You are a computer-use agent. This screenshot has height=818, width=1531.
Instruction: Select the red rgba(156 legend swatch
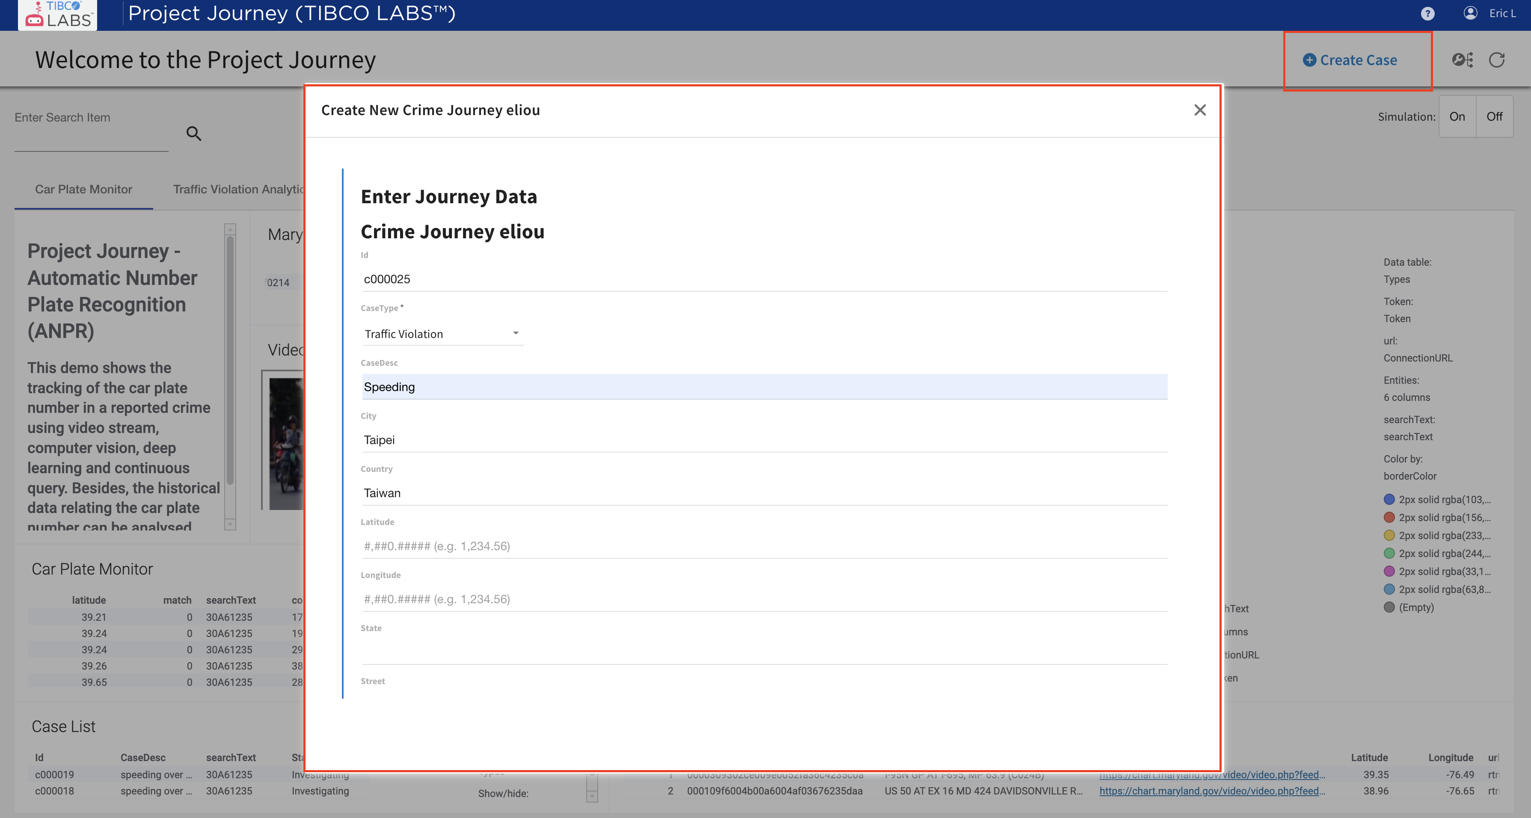pos(1389,517)
